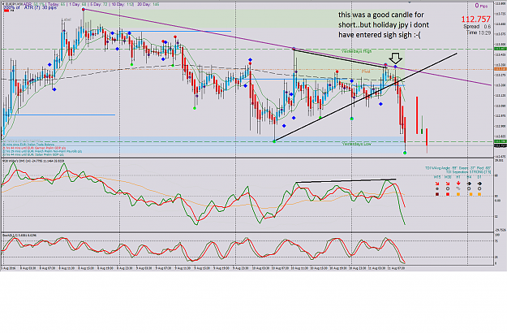Click the green Yesterdays High price tag on axis

(x=501, y=49)
